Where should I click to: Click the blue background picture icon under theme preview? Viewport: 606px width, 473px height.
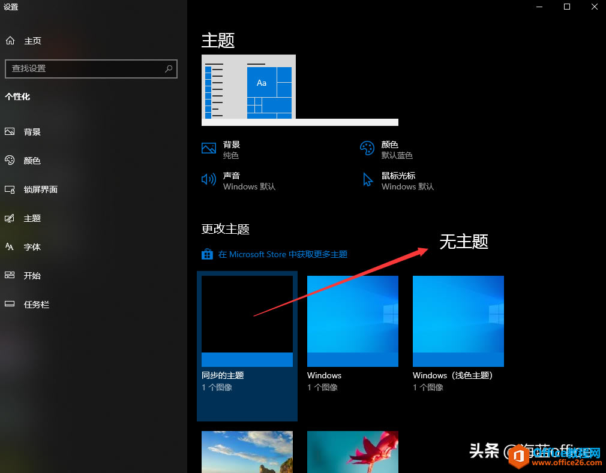pos(209,148)
